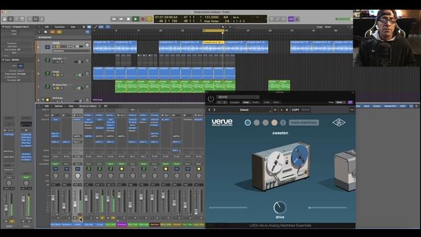Solo the selected SNARE channel strip in mixer
The image size is (421, 237).
click(80, 218)
